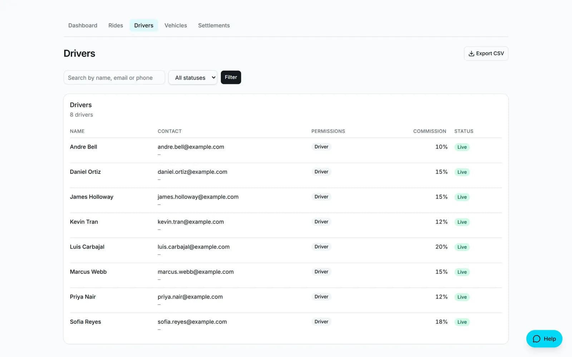Open the Dashboard tab

[83, 25]
